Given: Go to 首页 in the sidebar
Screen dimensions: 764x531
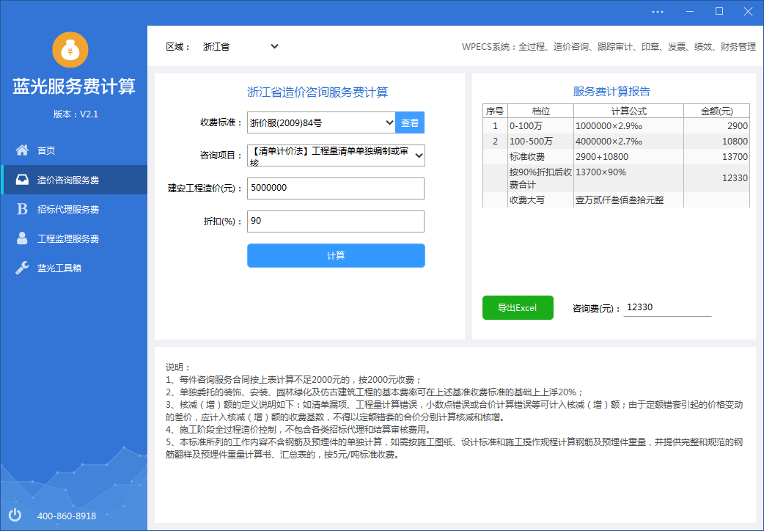Looking at the screenshot, I should pos(46,150).
